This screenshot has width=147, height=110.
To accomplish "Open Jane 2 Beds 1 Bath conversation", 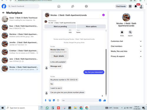I will click(21, 60).
